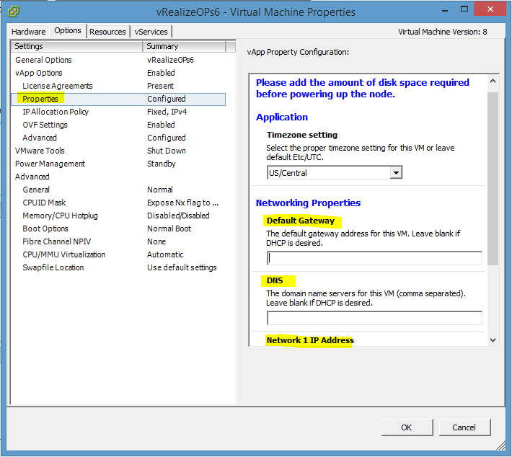The height and width of the screenshot is (457, 512).
Task: Close the Virtual Machine Properties dialog
Action: tap(490, 9)
